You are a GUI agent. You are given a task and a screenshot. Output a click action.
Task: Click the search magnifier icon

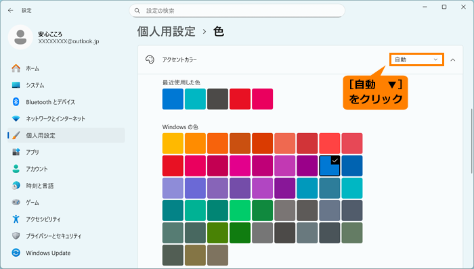tap(137, 11)
